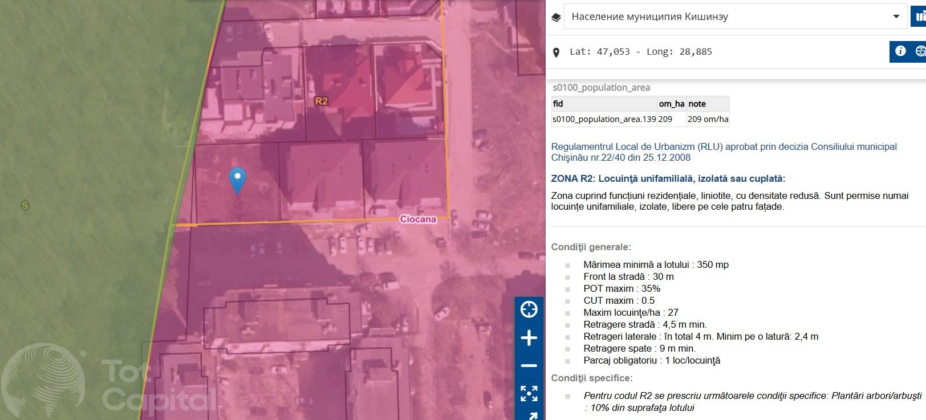Click the blue map icon beside the layer dropdown

coord(920,17)
